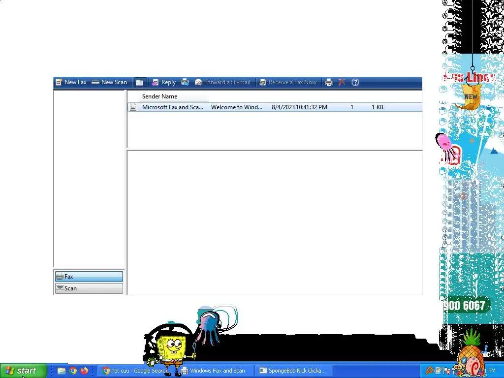Click the blue jellyfish above SpongeBob
504x378 pixels.
209,326
